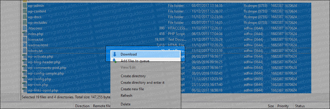Click the date 11/12/2017 12:26:37 of wp-content
This screenshot has width=330, height=109.
[207, 11]
